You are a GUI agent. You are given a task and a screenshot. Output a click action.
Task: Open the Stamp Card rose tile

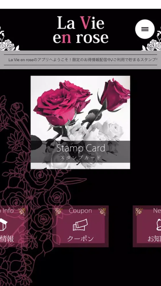(80, 122)
